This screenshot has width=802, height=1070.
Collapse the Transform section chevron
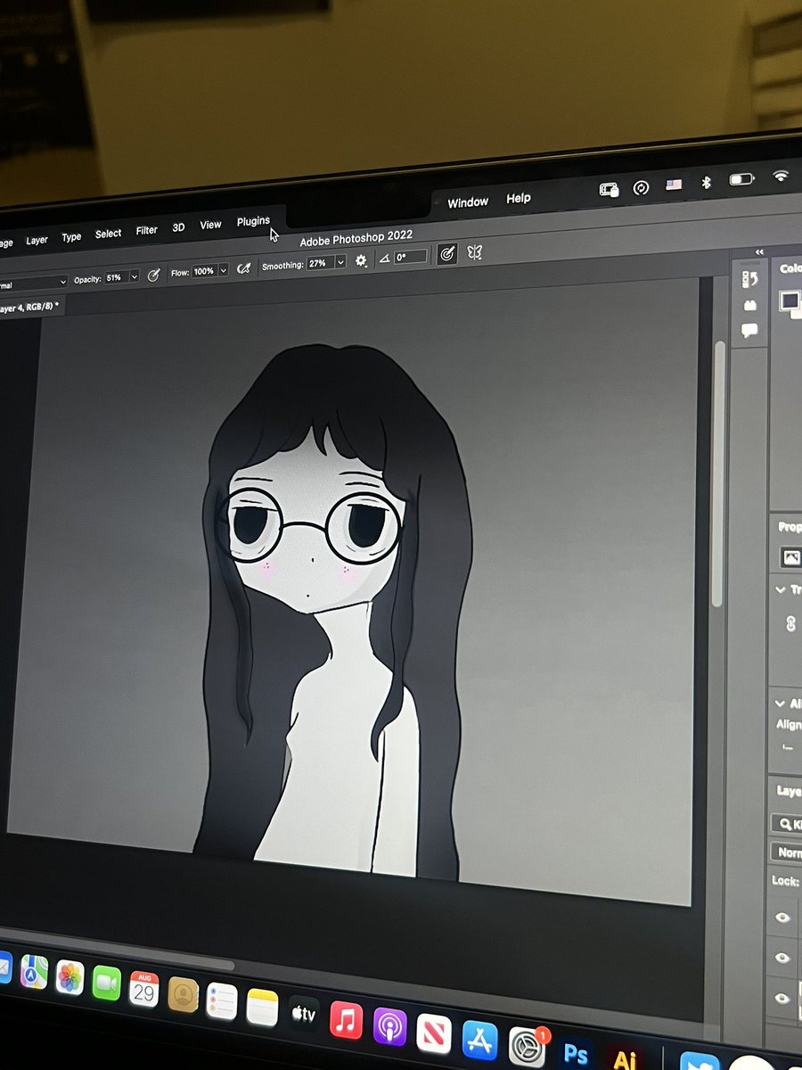click(781, 590)
